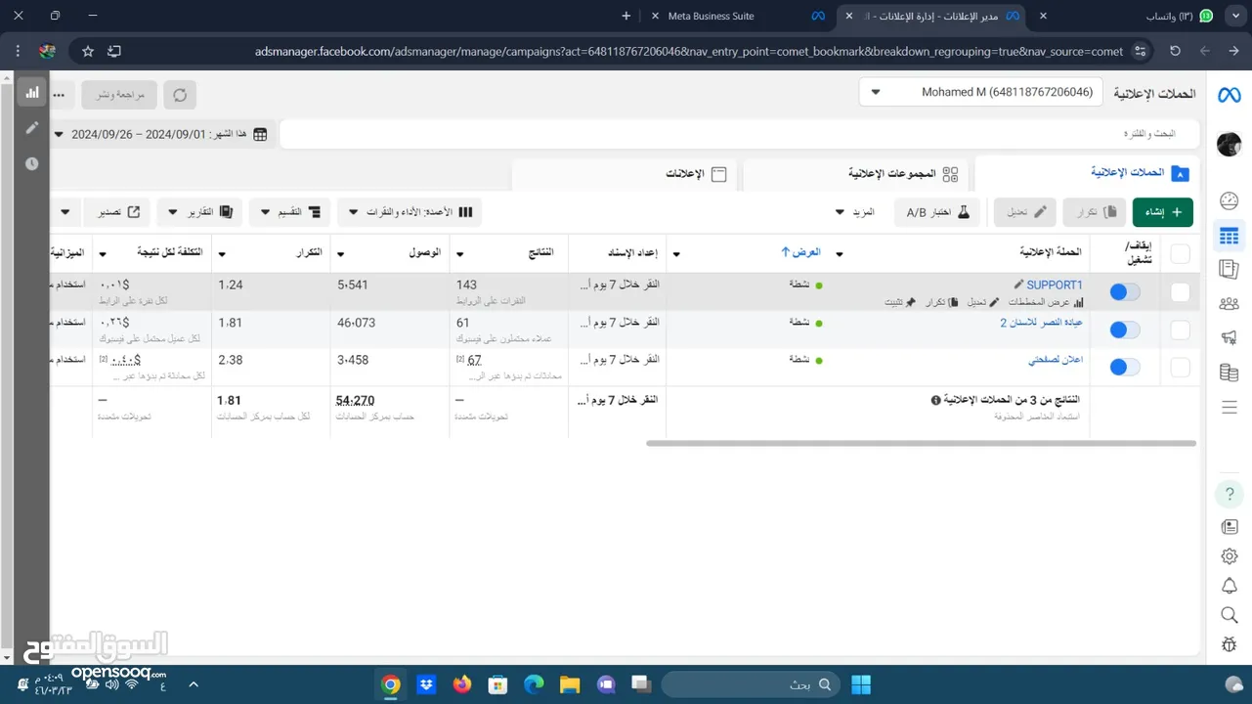
Task: Open the اعلان لصفحتي campaign link
Action: (1056, 360)
